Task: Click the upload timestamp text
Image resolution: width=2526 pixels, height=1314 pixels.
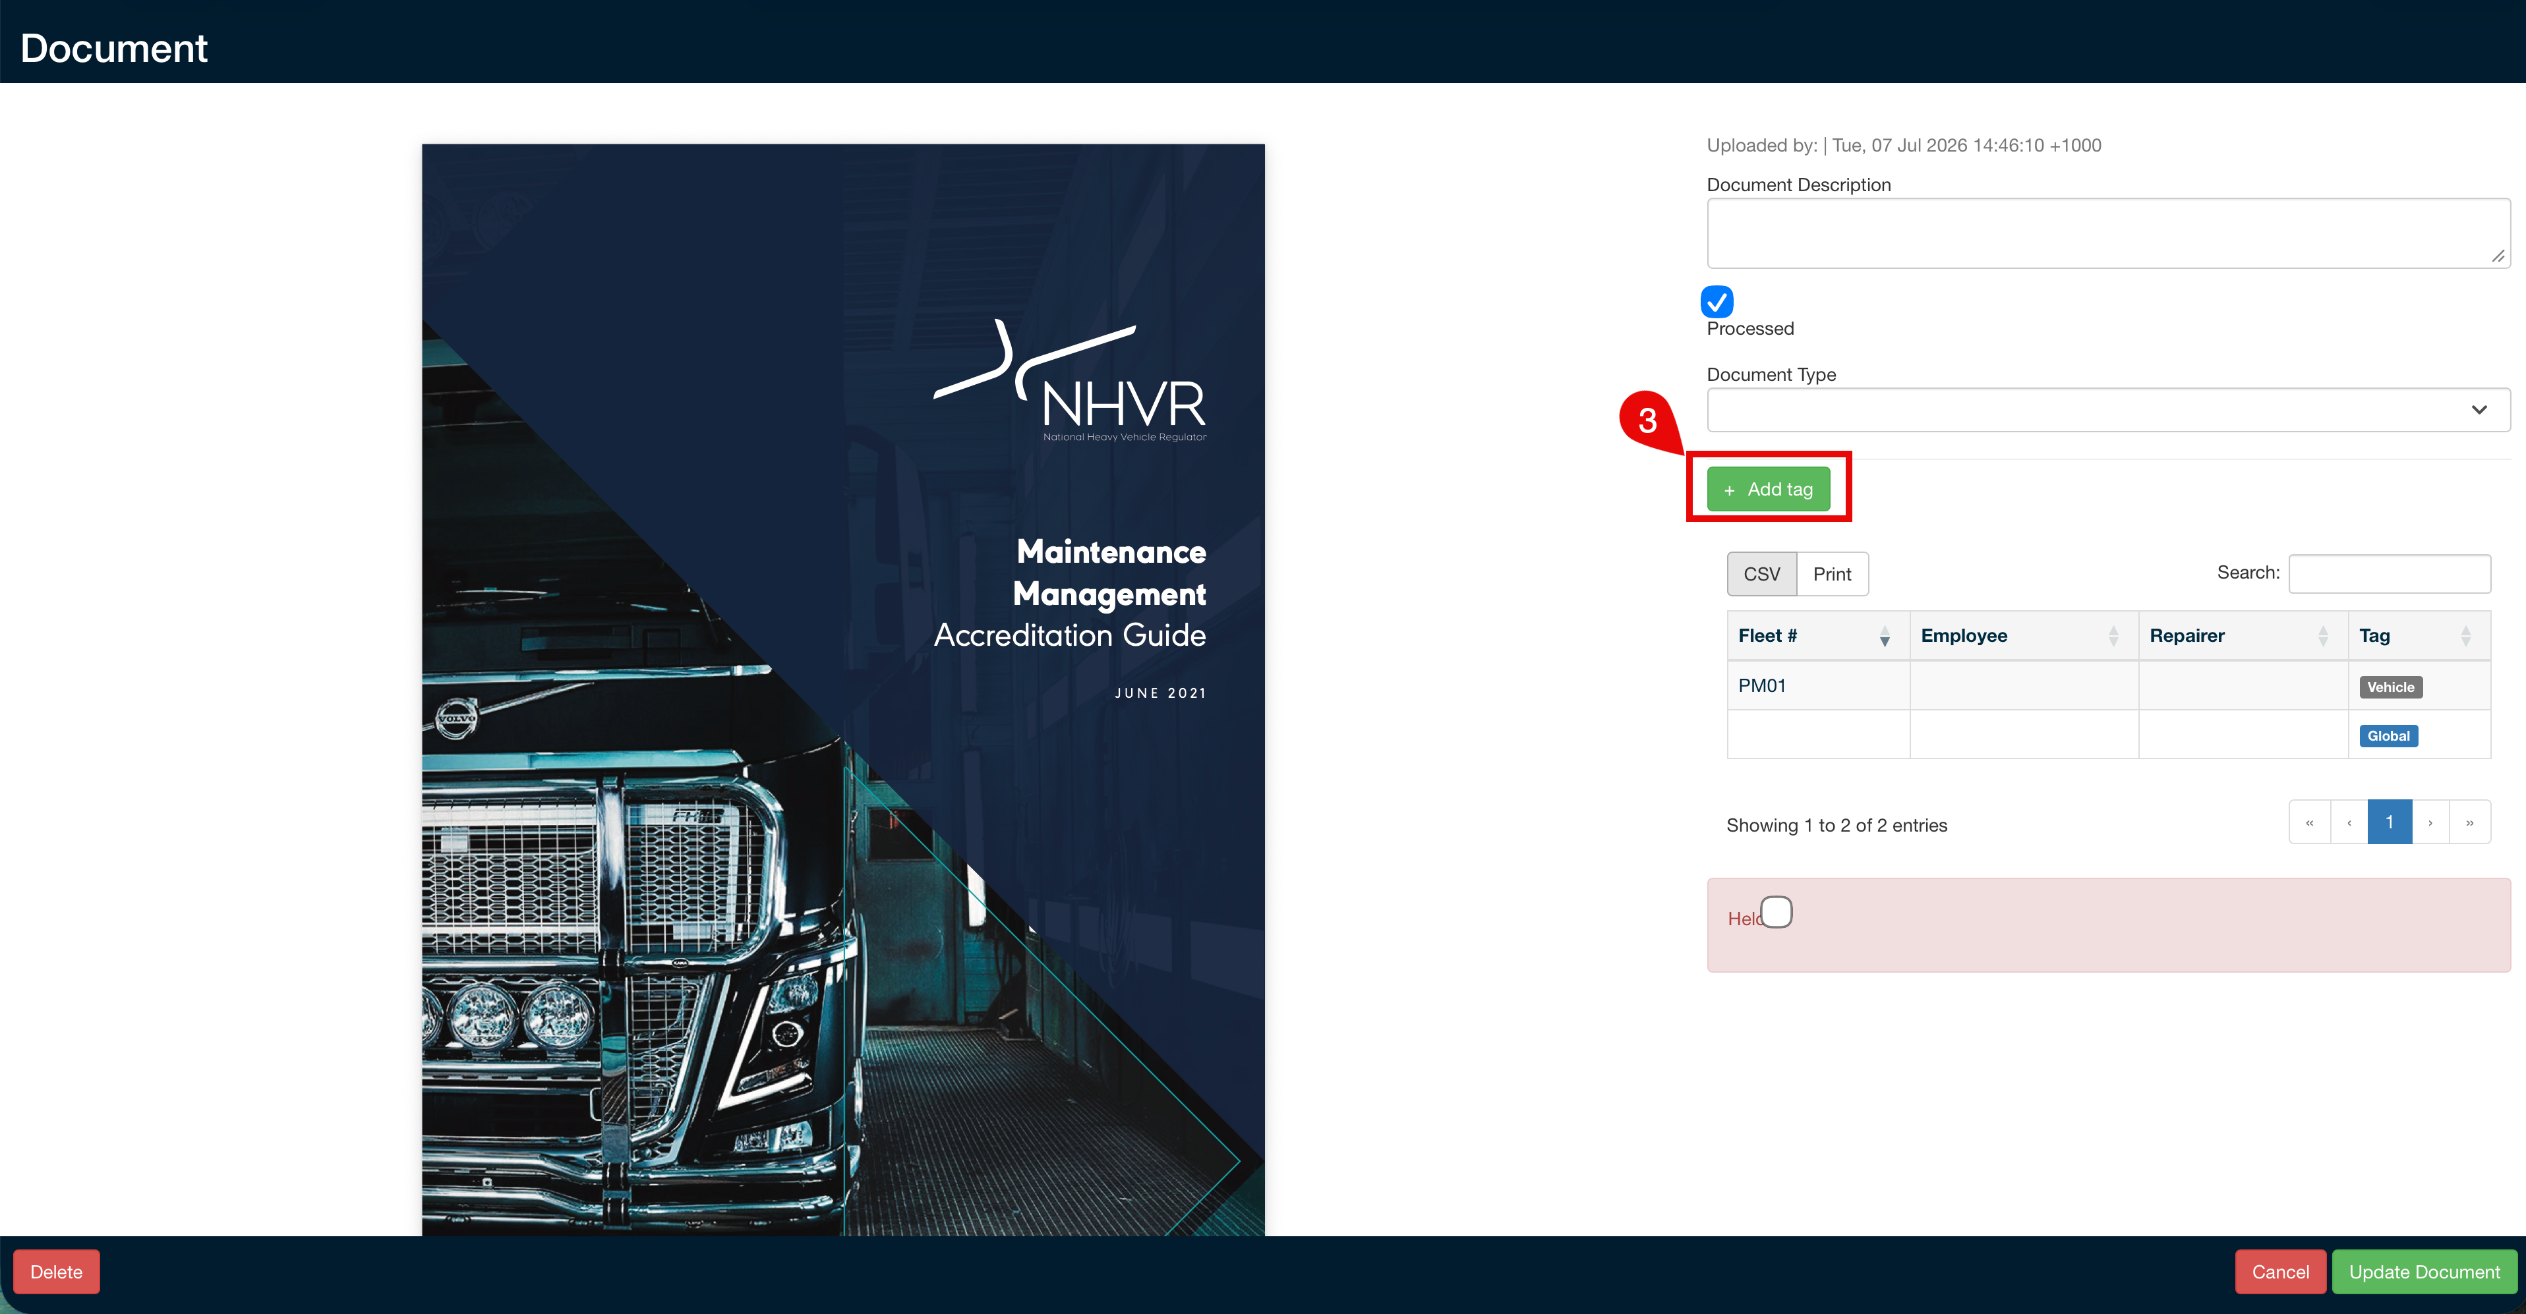Action: click(1966, 145)
